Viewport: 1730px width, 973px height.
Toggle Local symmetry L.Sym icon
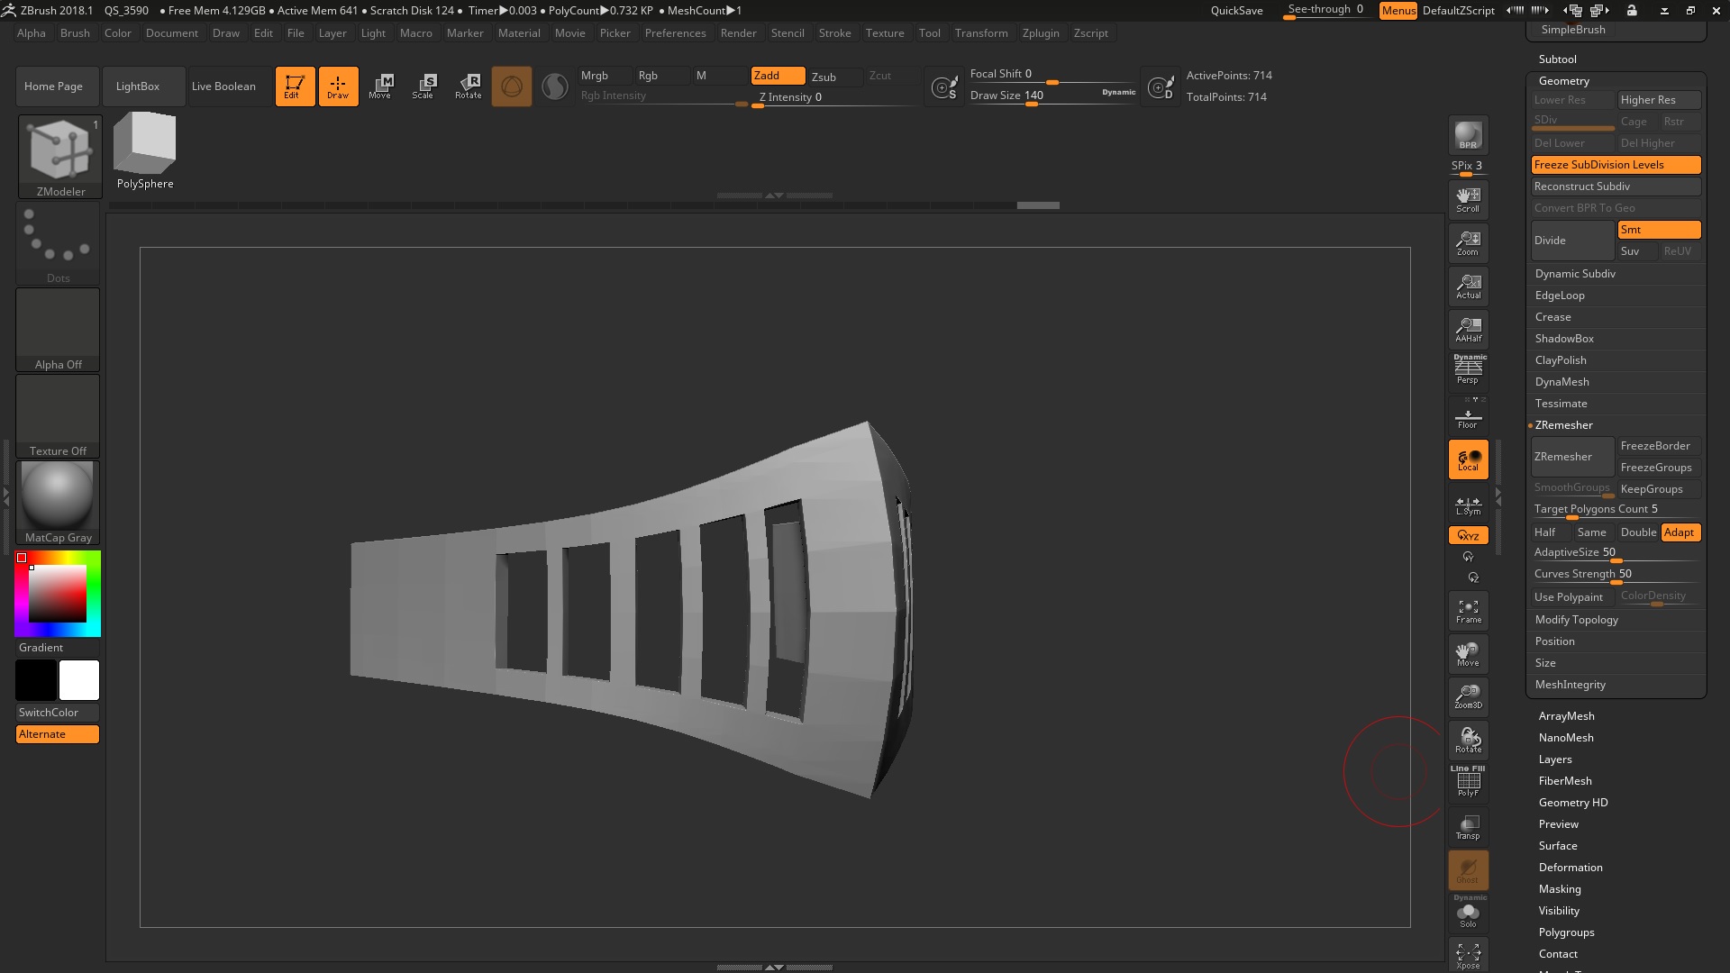tap(1468, 505)
